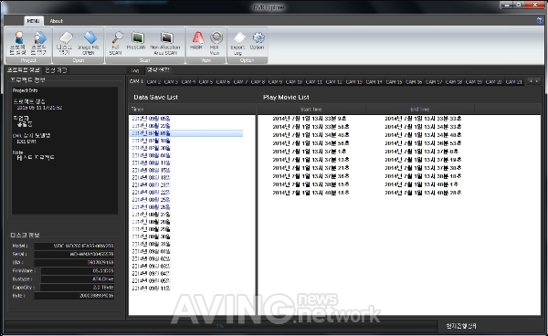
Task: Open the CAM 5 tab
Action: tap(205, 82)
